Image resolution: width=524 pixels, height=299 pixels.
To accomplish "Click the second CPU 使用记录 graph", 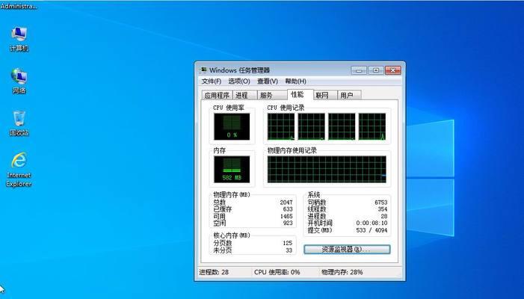I will click(x=311, y=126).
